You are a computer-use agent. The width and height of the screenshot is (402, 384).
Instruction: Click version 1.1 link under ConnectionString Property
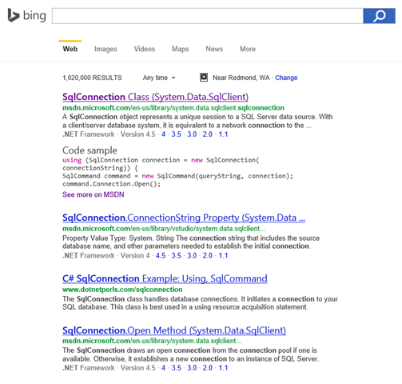coord(223,256)
